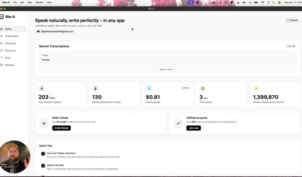Open the Action Mode sidebar page
302x177 pixels.
tap(11, 36)
